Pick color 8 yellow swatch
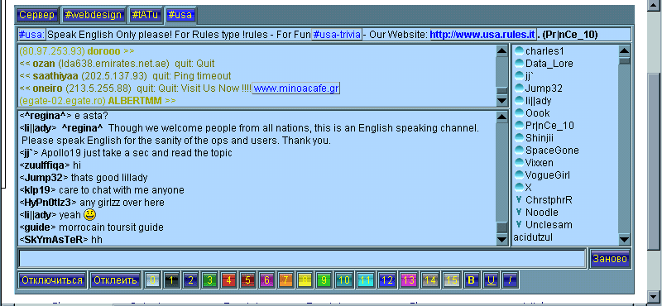The width and height of the screenshot is (662, 306). tap(305, 280)
